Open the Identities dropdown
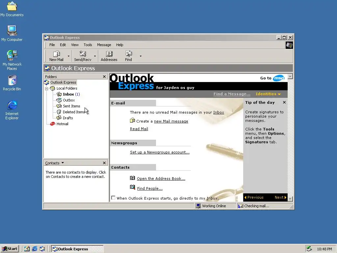 pyautogui.click(x=268, y=94)
